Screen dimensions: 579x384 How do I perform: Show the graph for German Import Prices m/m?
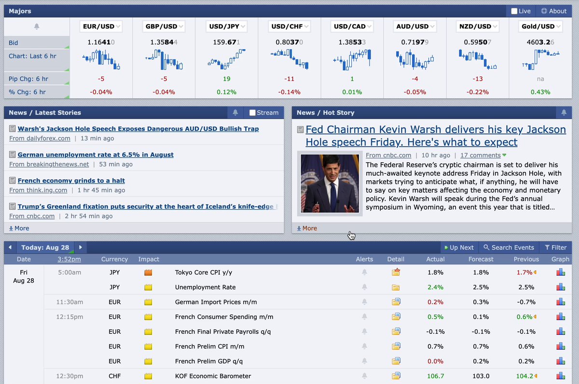coord(560,302)
